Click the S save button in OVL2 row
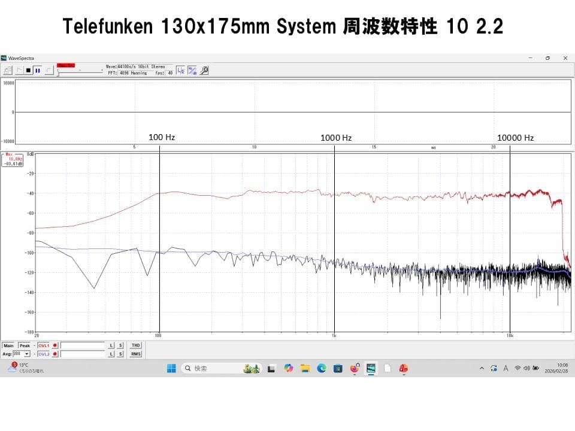The height and width of the screenshot is (431, 575). pyautogui.click(x=120, y=354)
